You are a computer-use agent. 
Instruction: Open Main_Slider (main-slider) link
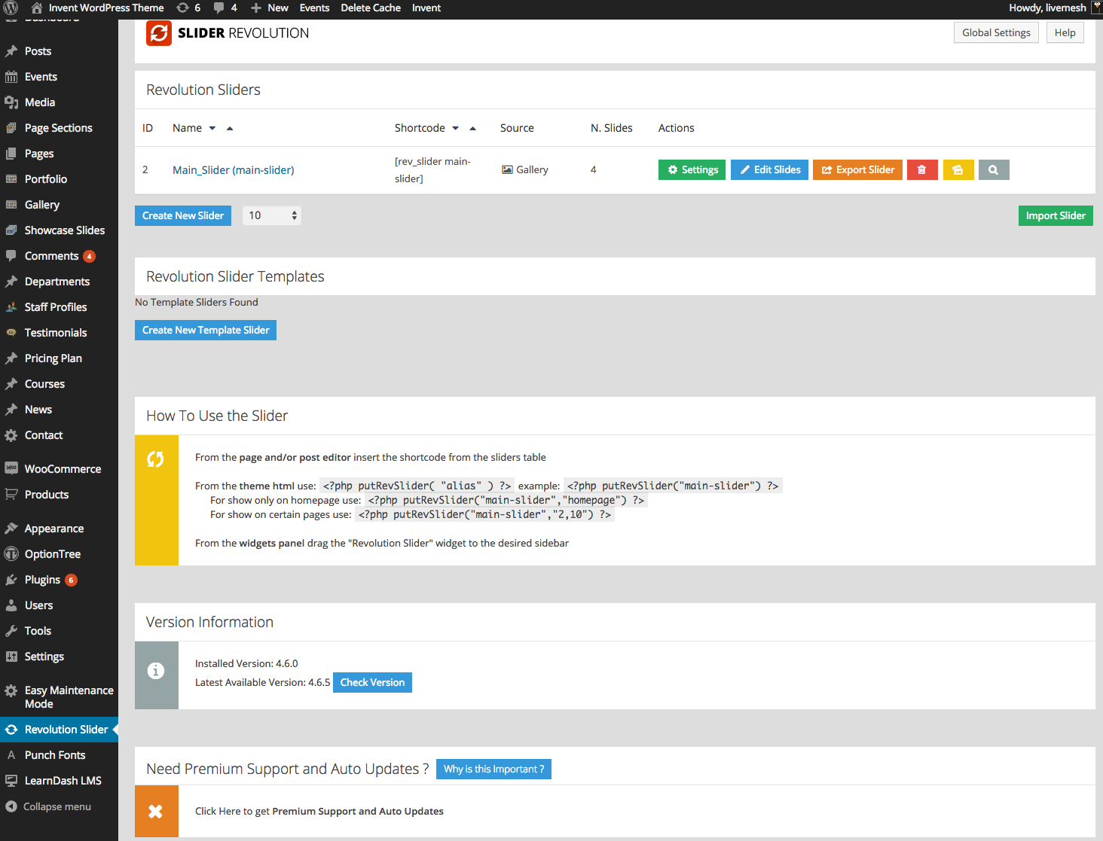[233, 169]
